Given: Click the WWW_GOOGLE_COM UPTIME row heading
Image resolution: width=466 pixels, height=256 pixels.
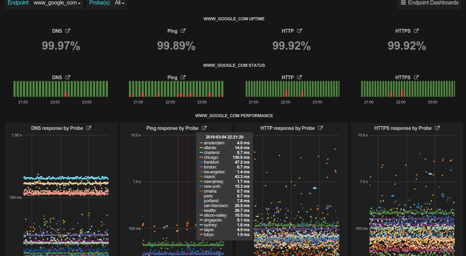Looking at the screenshot, I should [234, 19].
